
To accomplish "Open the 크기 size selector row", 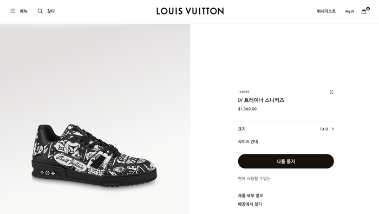I will click(x=286, y=129).
